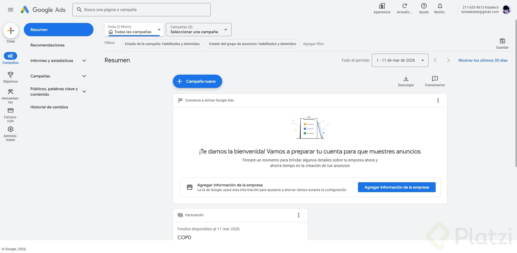517x253 pixels.
Task: Click 'Fondos disponibles al 11 mar 2026' text
Action: click(208, 229)
